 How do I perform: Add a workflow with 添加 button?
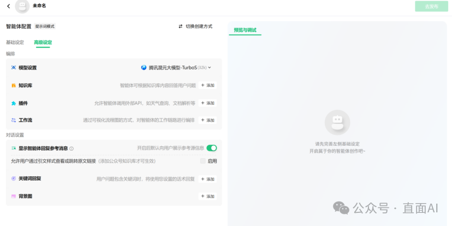click(x=207, y=120)
